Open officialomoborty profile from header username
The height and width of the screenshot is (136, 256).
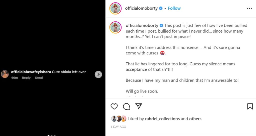(141, 8)
